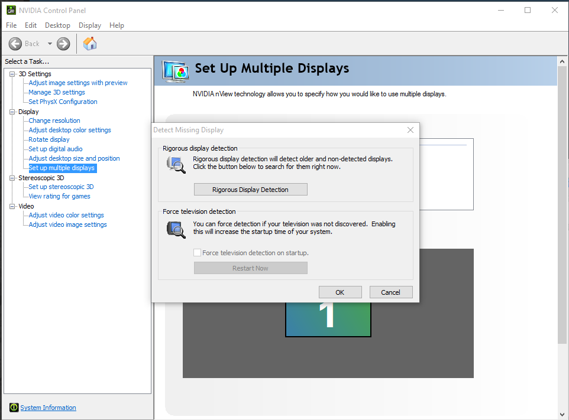This screenshot has height=420, width=569.
Task: Minimize the NVIDIA Control Panel window
Action: pos(501,10)
